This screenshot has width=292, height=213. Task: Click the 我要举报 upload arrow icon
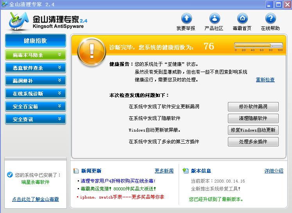point(186,18)
